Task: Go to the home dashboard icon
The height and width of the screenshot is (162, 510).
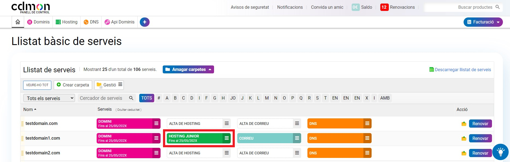Action: click(x=18, y=22)
